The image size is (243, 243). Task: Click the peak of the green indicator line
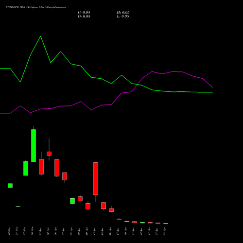tap(40, 36)
